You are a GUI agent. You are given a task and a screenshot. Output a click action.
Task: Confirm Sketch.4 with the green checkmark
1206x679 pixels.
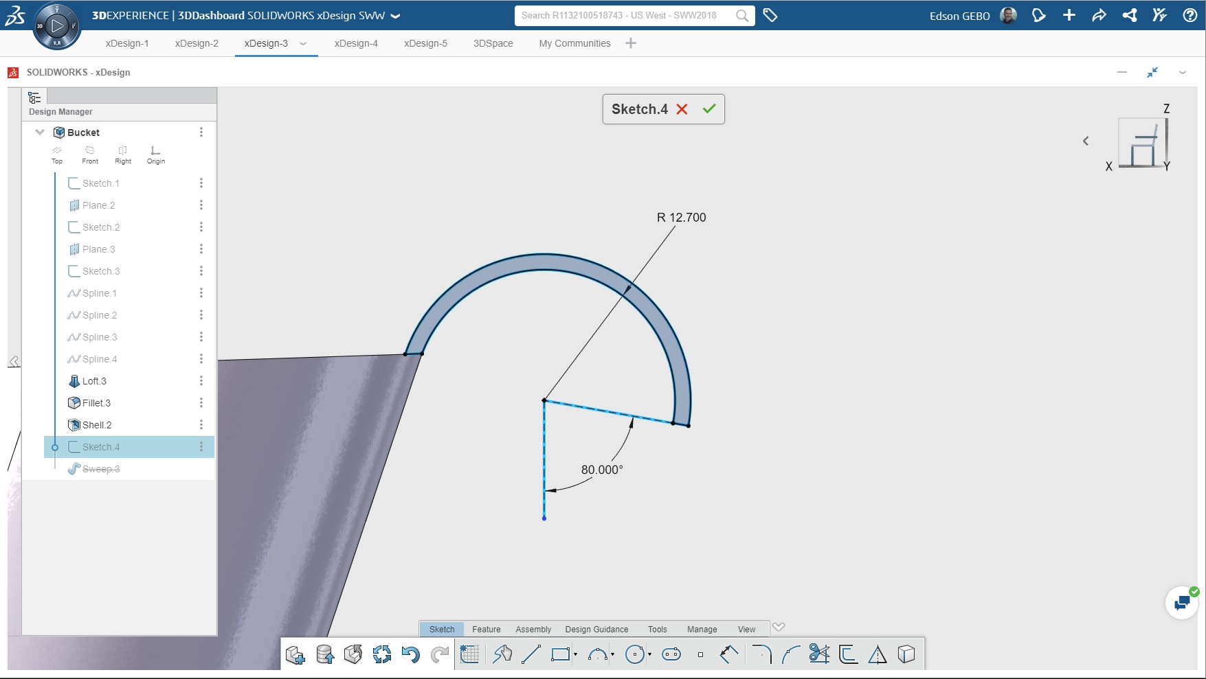710,108
